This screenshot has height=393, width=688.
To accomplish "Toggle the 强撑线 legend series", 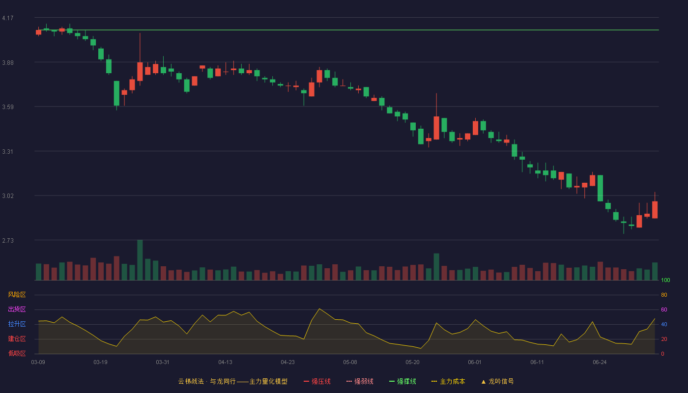I will tap(402, 381).
